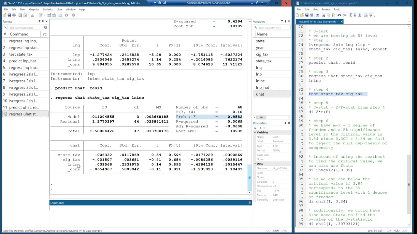This screenshot has width=417, height=234.
Task: Click the Find (binoculars) icon in Do-file Editor
Action: point(318,15)
